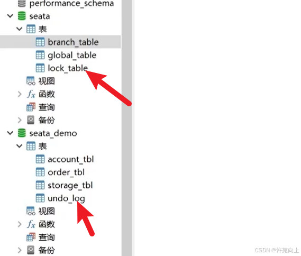Click the lock_table table icon
301x256 pixels.
pyautogui.click(x=40, y=68)
